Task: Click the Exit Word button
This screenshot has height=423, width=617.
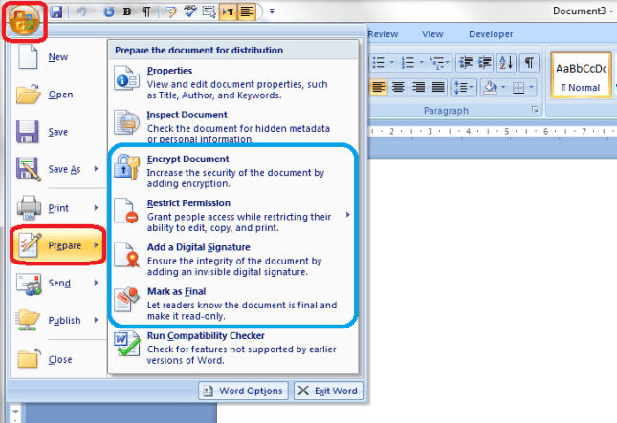Action: coord(328,391)
